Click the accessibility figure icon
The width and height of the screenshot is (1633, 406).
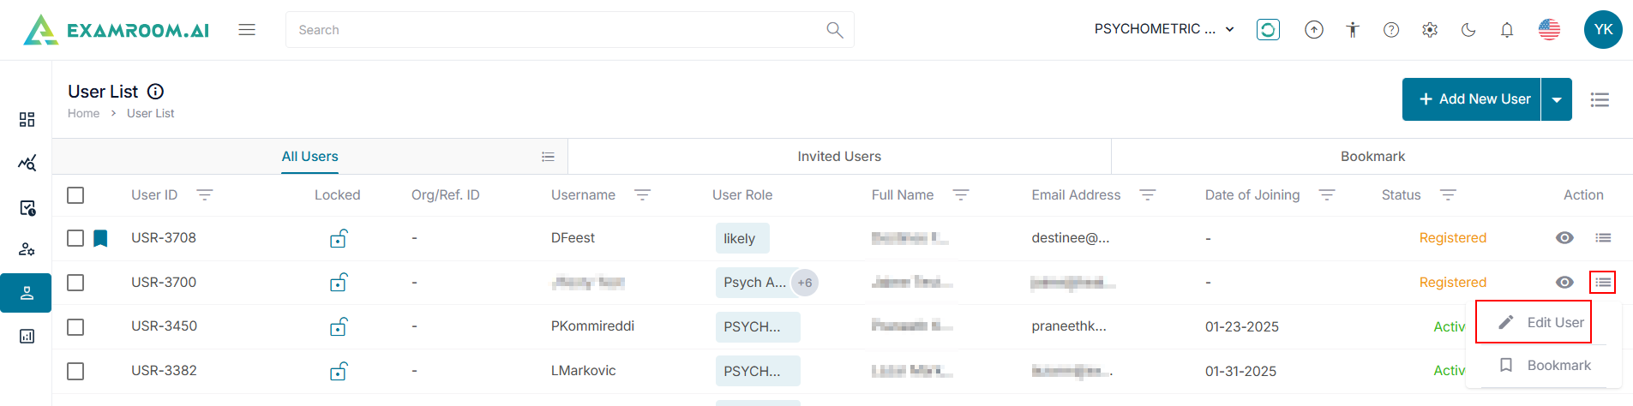coord(1353,30)
